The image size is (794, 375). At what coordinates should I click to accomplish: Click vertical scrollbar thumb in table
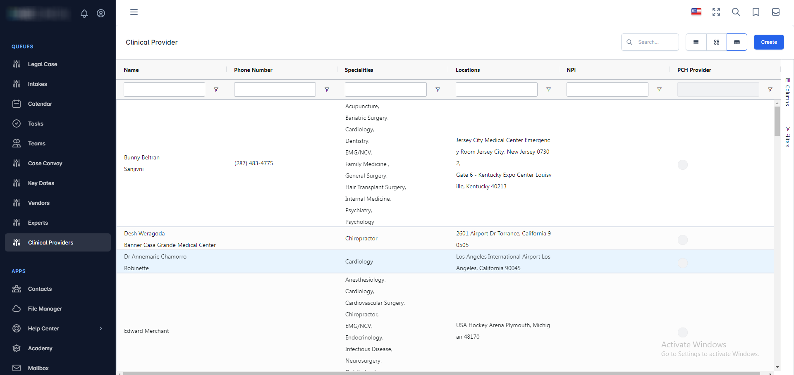777,121
